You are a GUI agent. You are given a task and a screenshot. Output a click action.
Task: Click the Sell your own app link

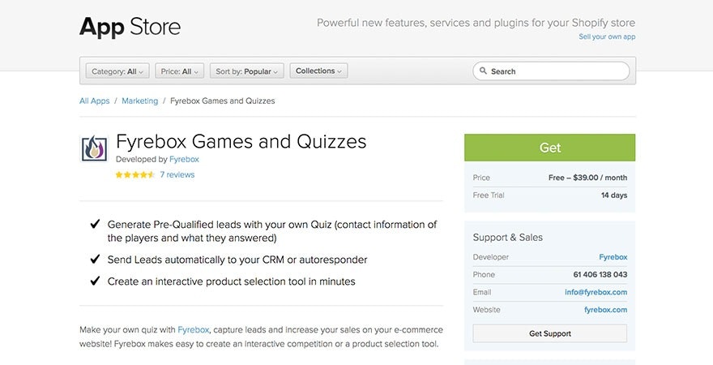pos(606,37)
